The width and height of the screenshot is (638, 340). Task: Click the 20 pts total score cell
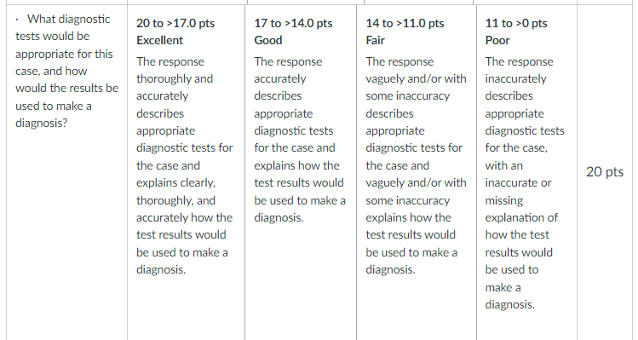tap(605, 172)
